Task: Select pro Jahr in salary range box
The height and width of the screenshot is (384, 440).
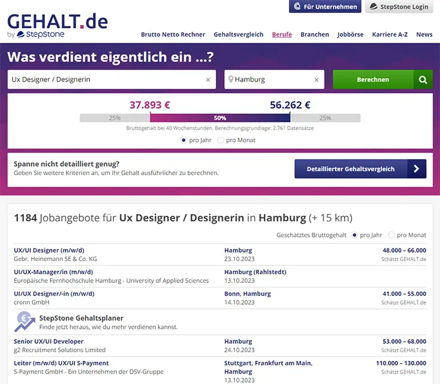Action: point(183,140)
